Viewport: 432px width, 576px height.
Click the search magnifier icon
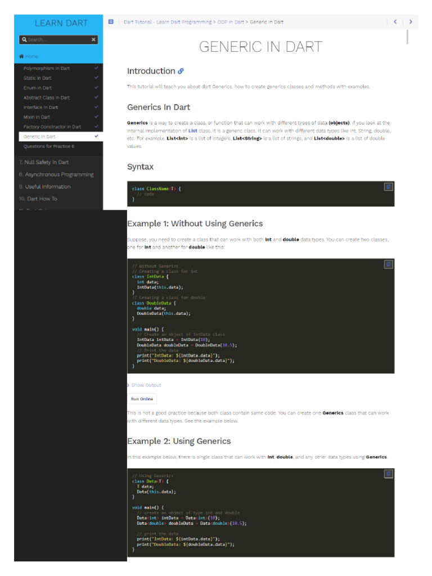click(x=24, y=39)
